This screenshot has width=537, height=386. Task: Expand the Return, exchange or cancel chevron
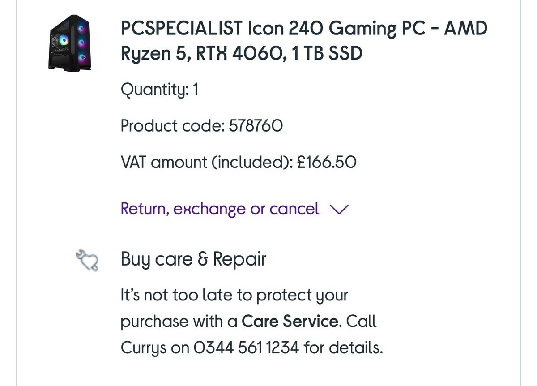338,209
